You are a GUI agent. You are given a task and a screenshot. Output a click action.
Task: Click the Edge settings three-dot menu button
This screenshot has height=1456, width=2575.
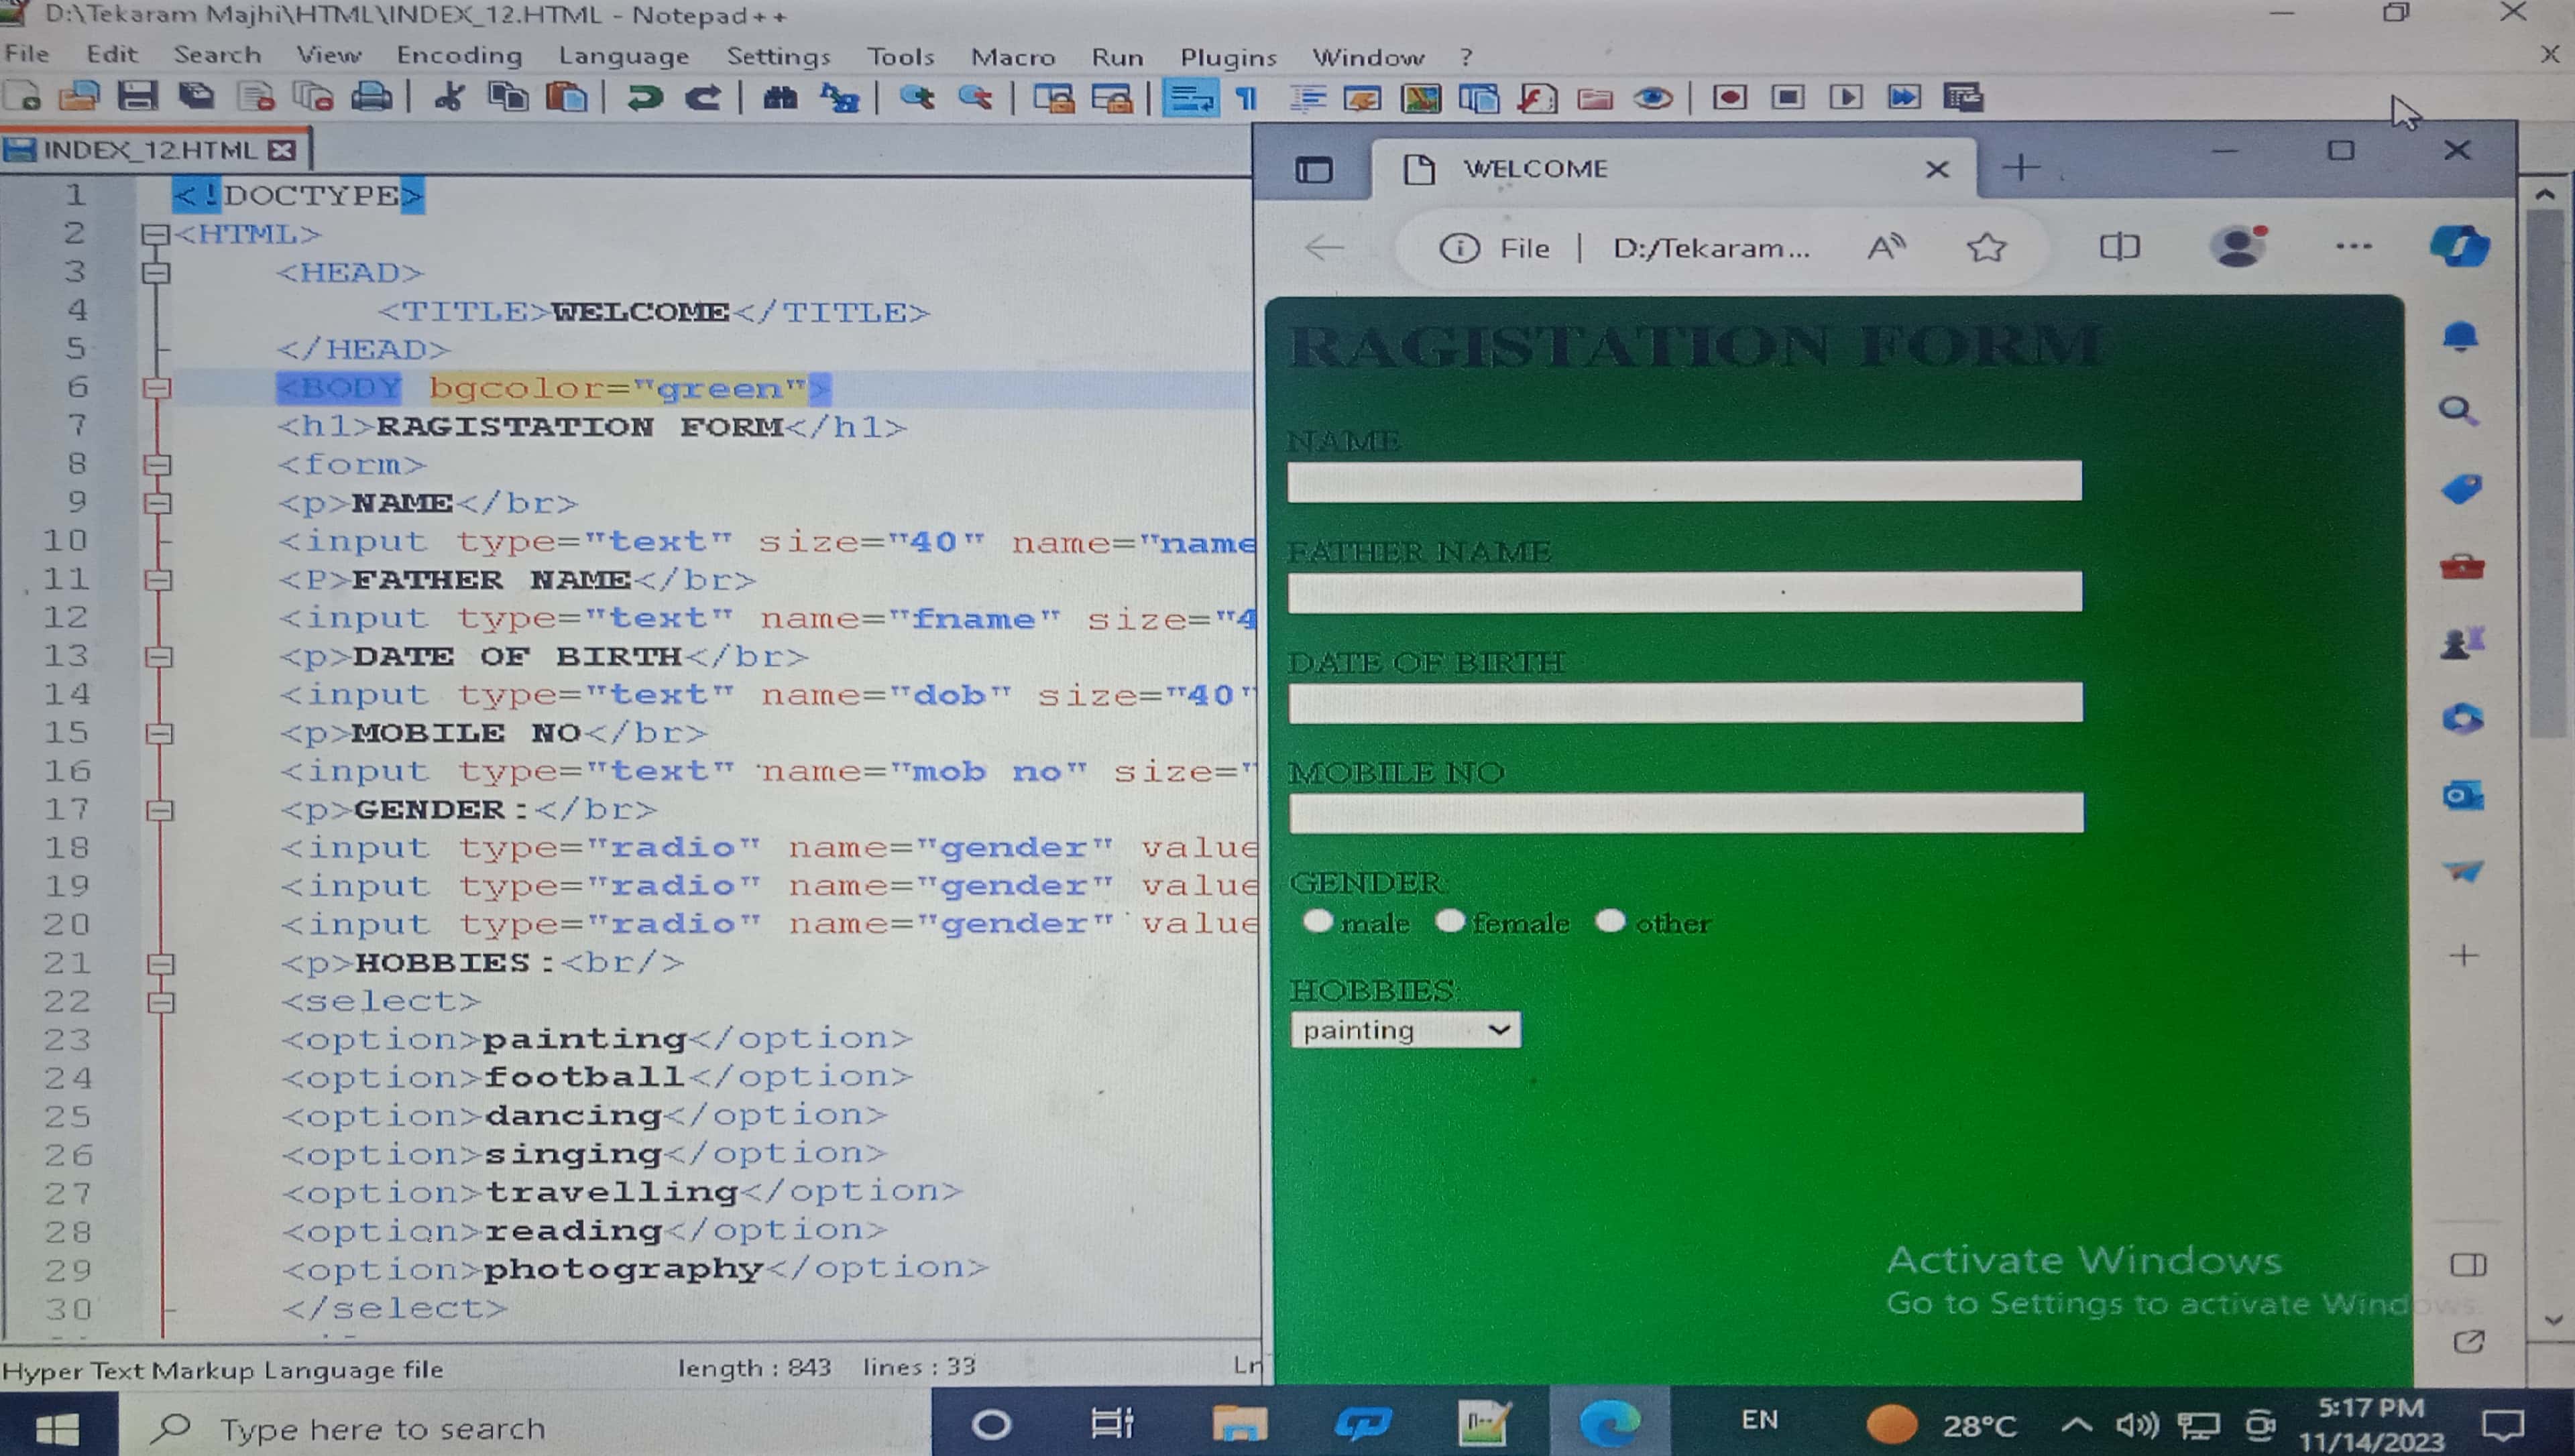[x=2353, y=247]
